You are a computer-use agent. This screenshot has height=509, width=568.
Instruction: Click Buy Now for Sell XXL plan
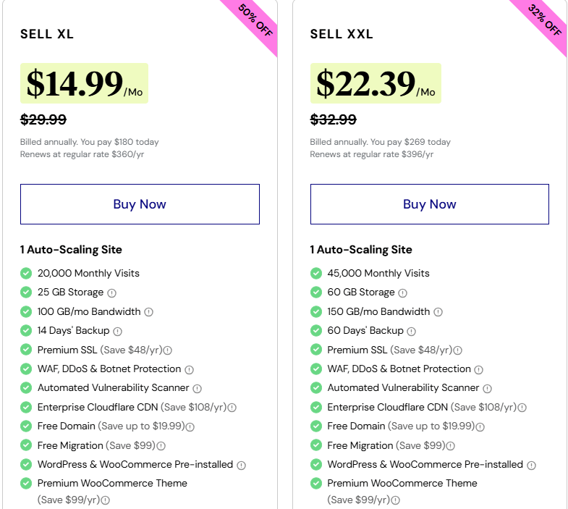click(429, 204)
